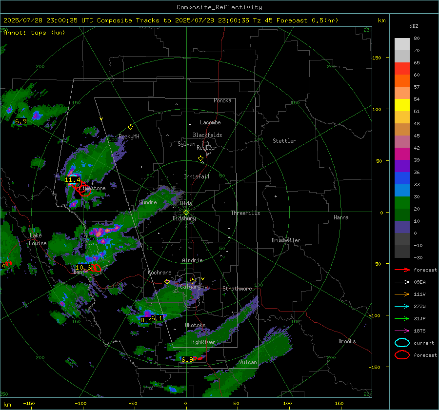Click the yellow radar-center diamond at Didsbury

(186, 213)
